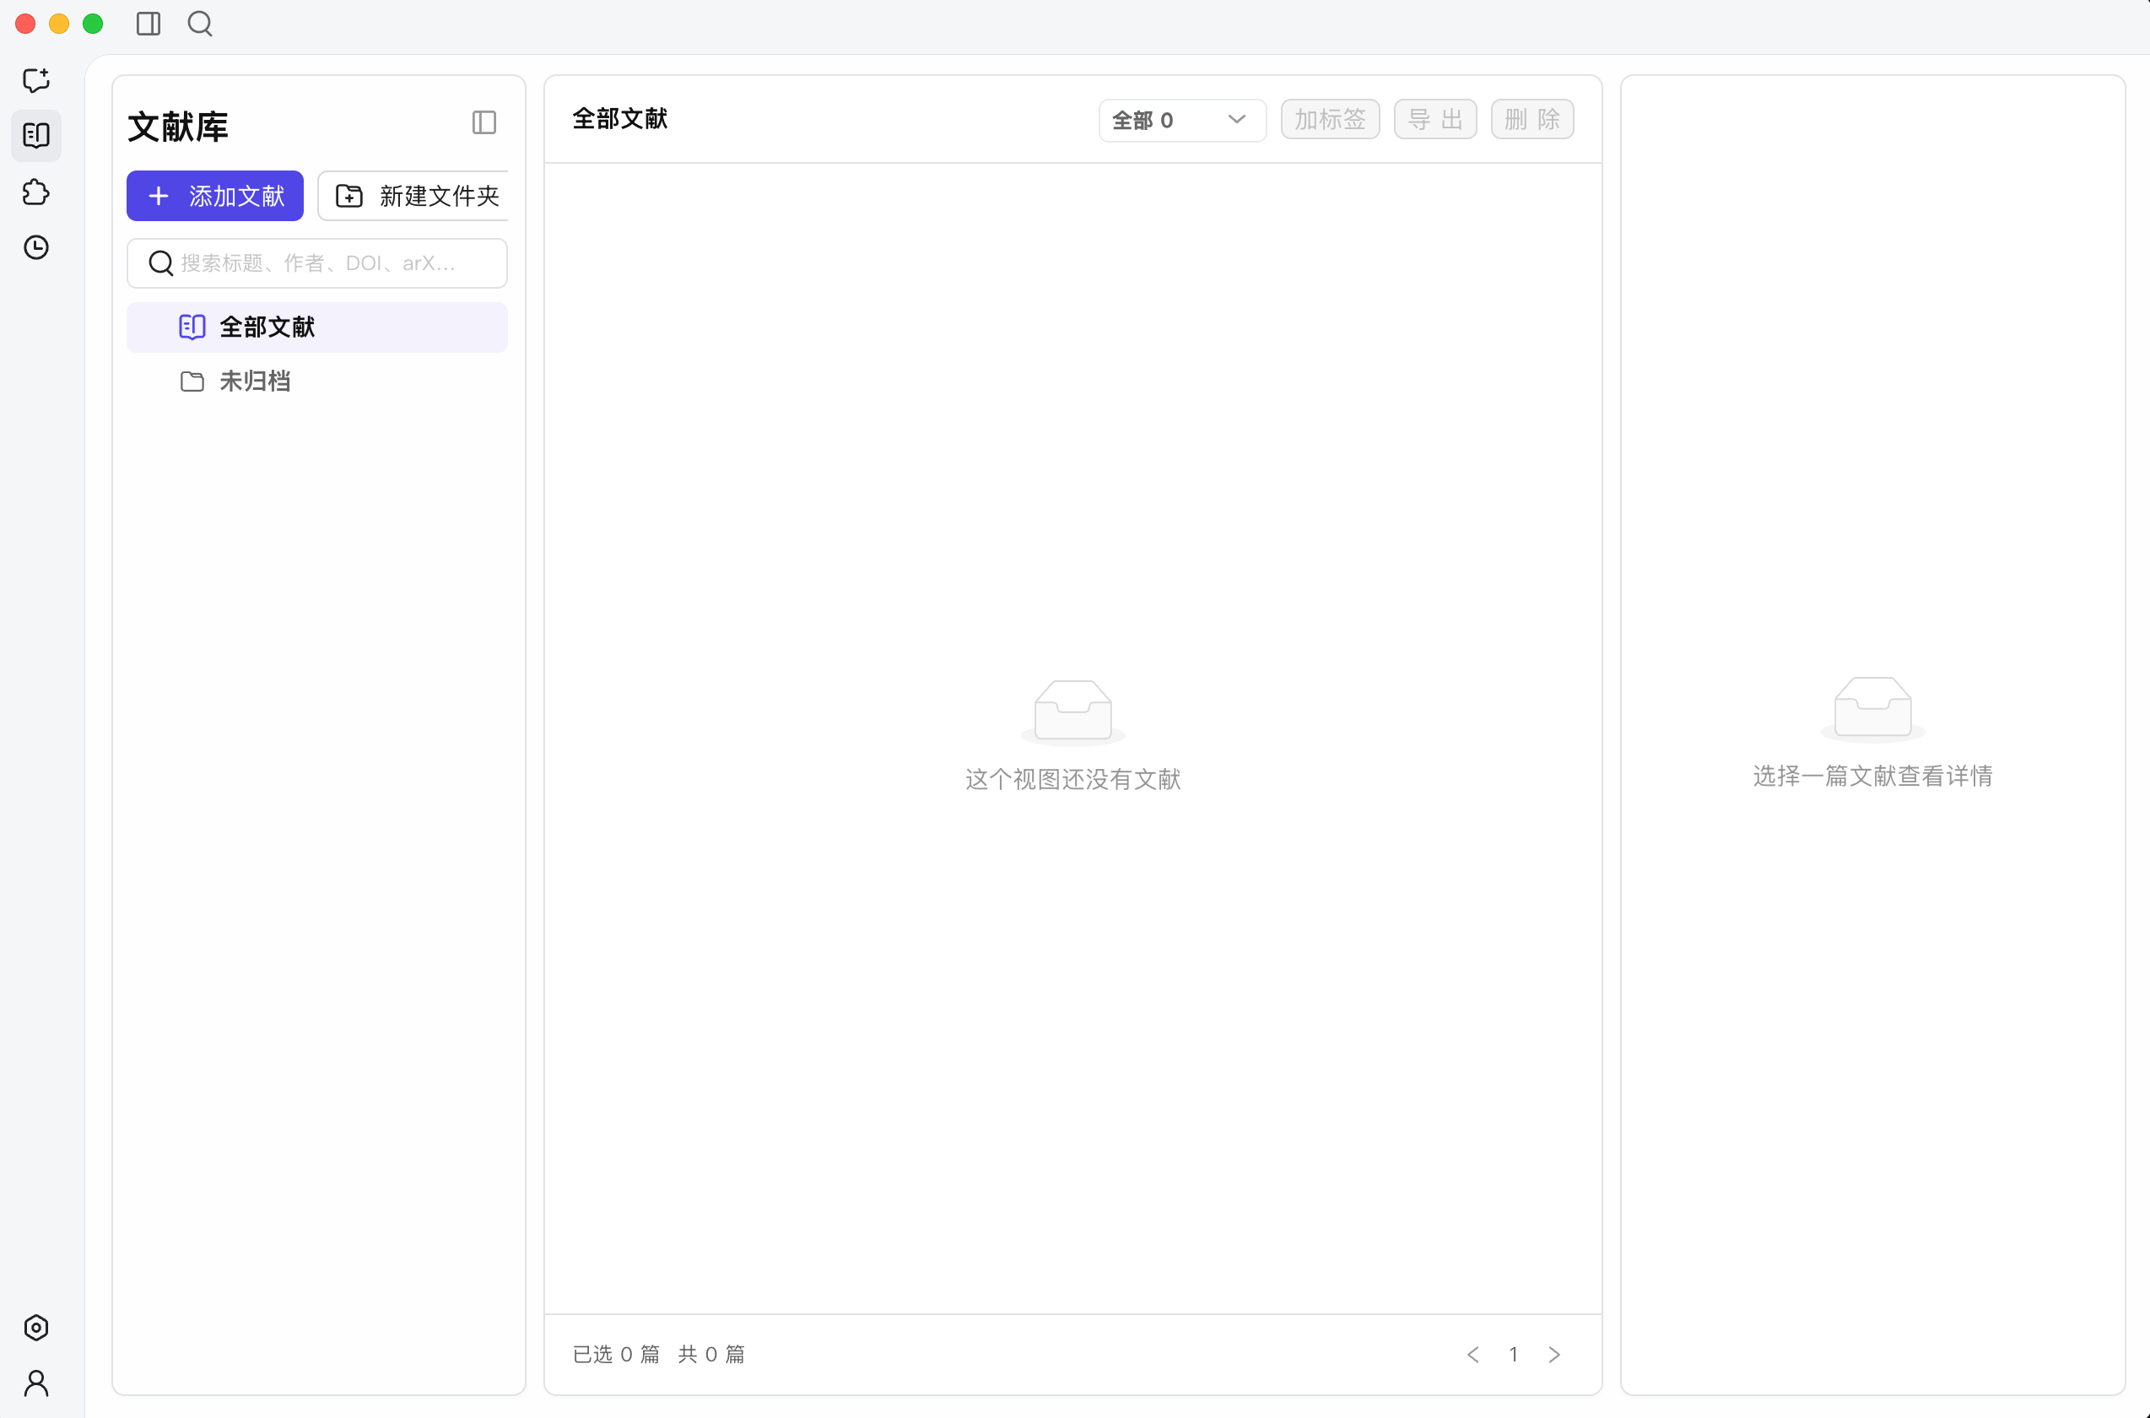Open new chat from sidebar icon

(x=36, y=80)
